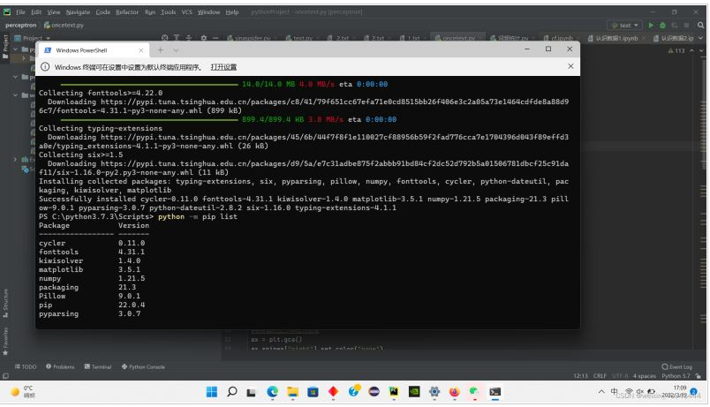710x407 pixels.
Task: Click oncetext.py in the breadcrumb bar
Action: pyautogui.click(x=64, y=26)
